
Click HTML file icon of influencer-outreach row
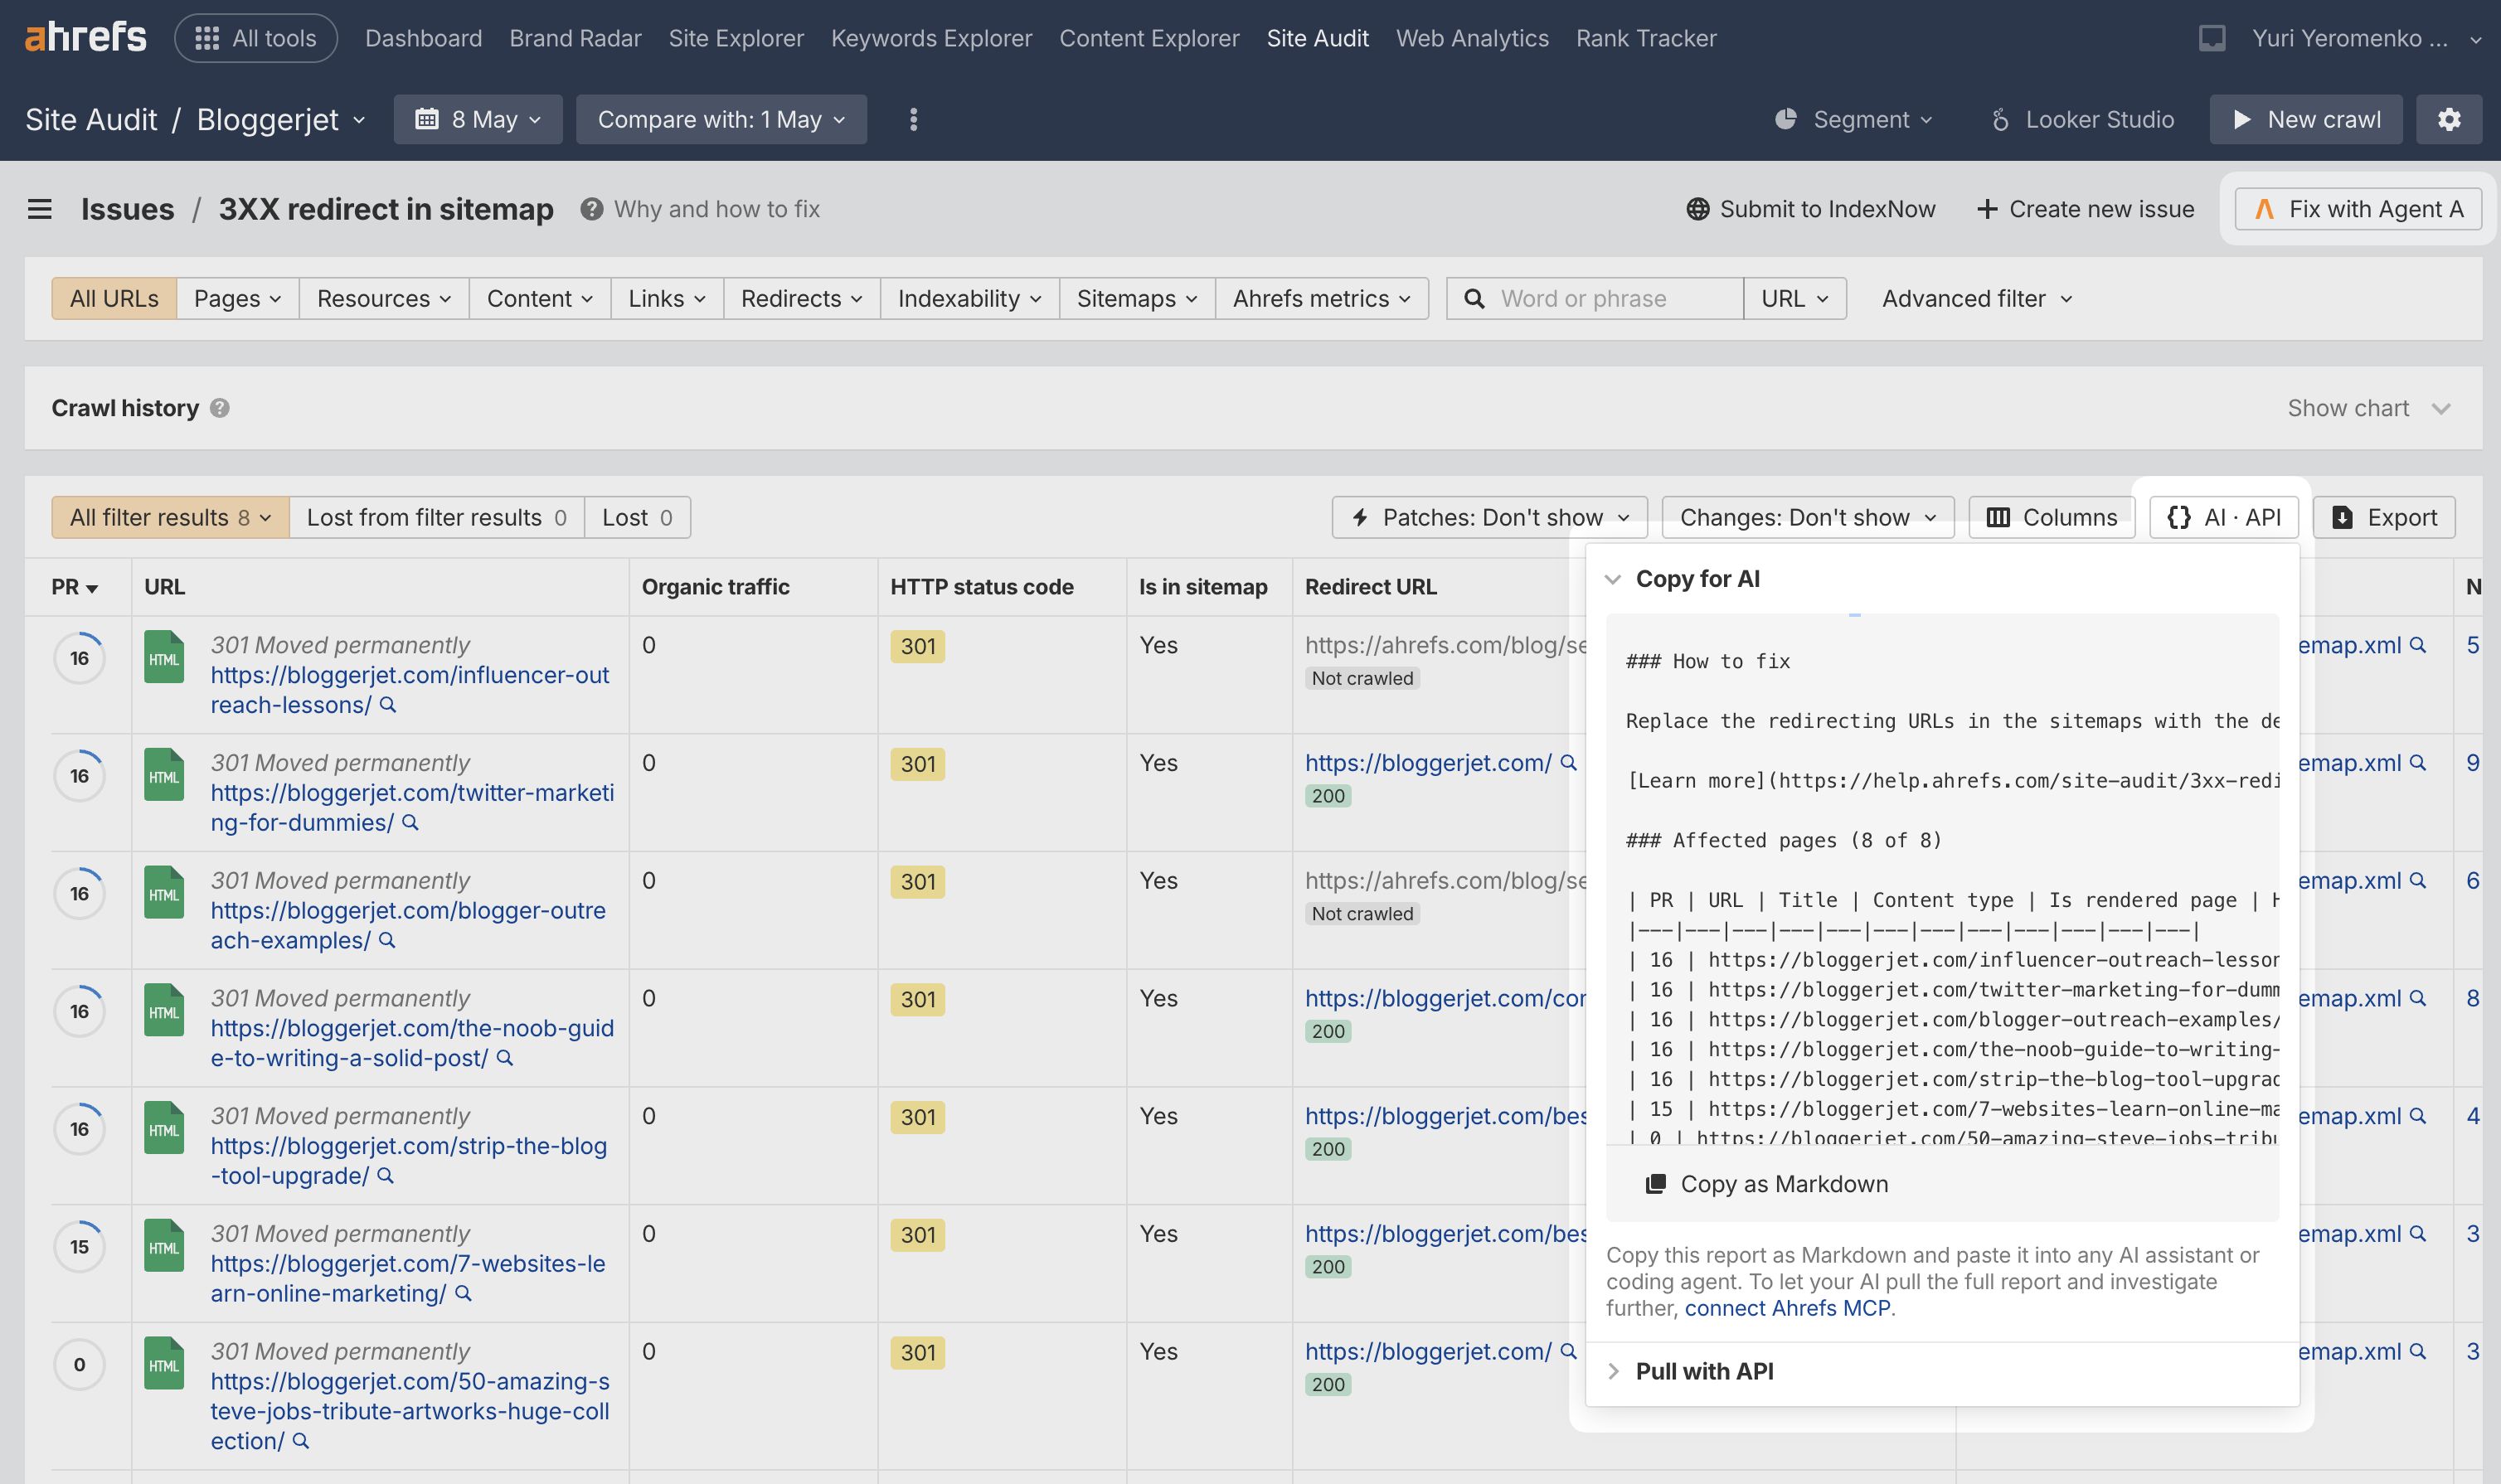coord(164,657)
